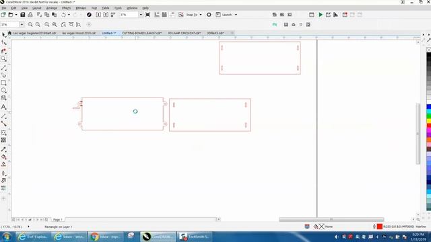Click the vertical scrollbar thumb
This screenshot has height=242, width=431.
[x=418, y=134]
